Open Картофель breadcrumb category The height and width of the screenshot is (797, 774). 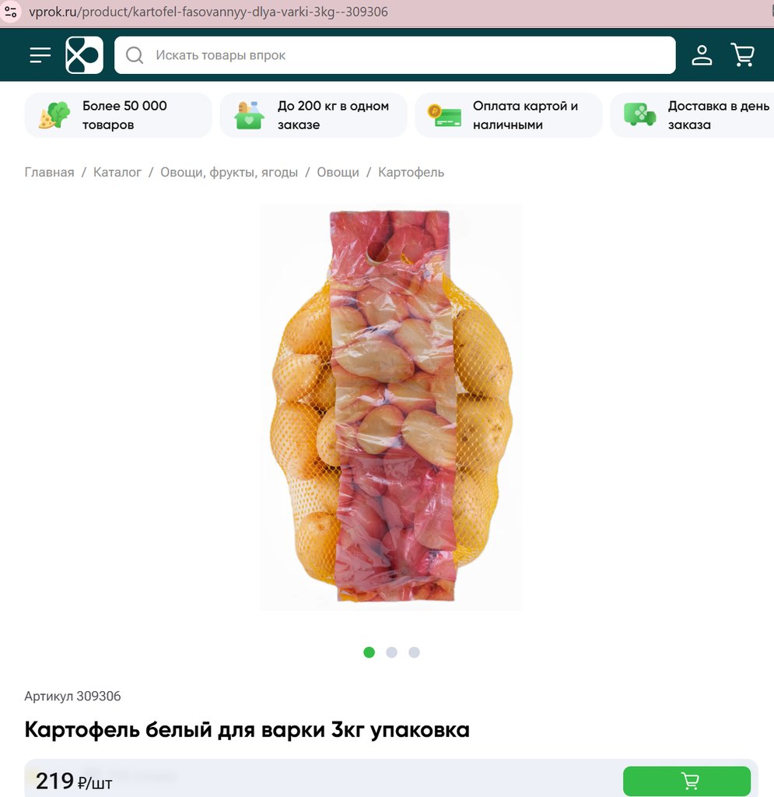tap(411, 172)
